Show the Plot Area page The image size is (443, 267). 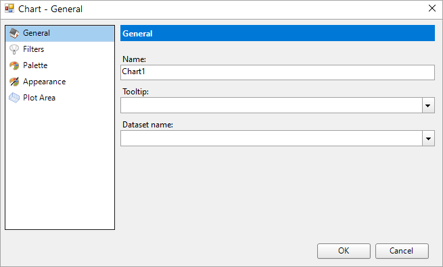click(60, 98)
